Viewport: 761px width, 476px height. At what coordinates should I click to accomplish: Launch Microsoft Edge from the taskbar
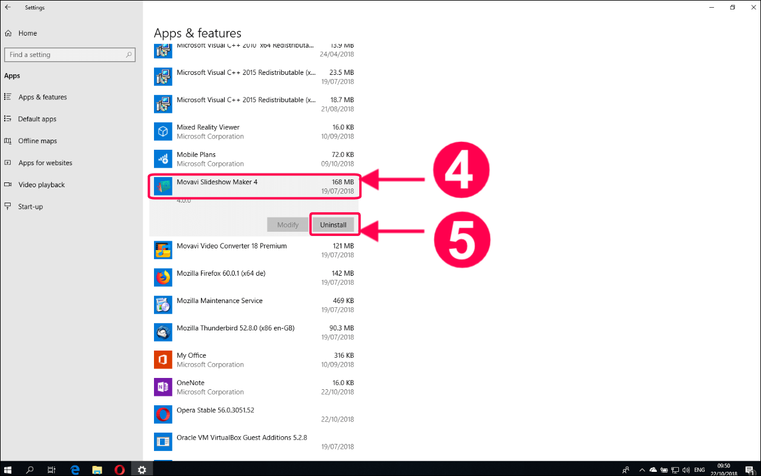click(75, 469)
